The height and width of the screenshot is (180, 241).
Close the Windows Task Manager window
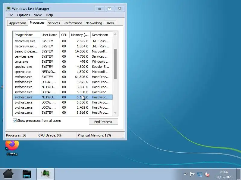click(x=119, y=9)
